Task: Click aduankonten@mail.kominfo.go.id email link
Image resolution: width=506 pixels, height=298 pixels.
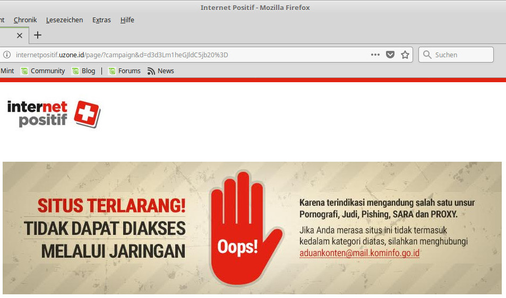Action: [x=359, y=253]
